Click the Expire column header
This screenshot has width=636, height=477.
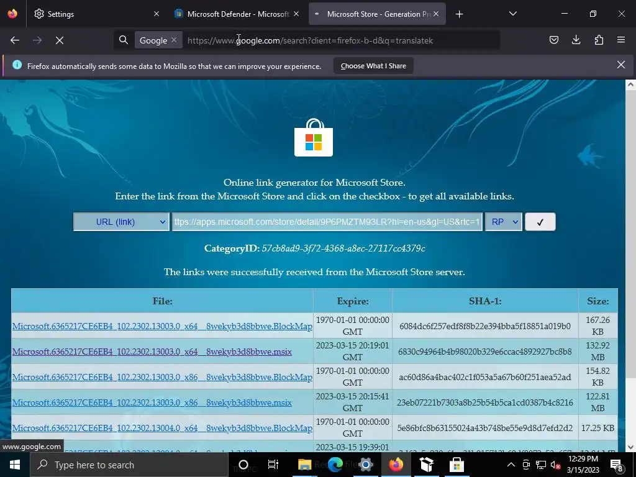[353, 301]
